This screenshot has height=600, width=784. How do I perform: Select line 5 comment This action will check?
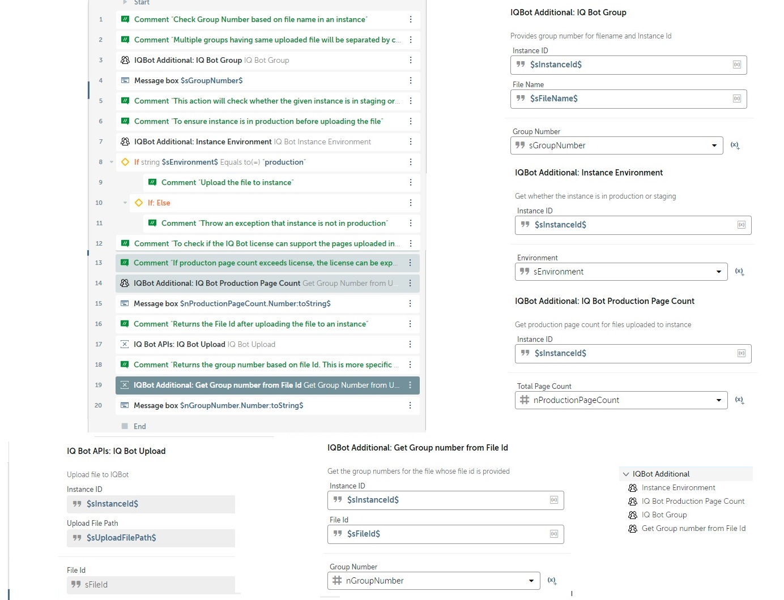(x=268, y=101)
